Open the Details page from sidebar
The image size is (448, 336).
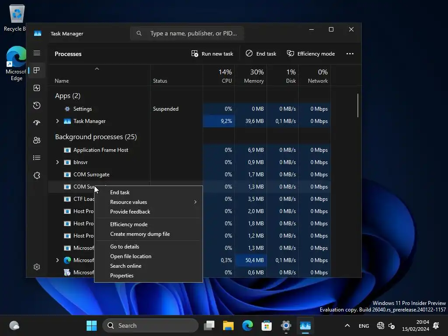coord(37,157)
